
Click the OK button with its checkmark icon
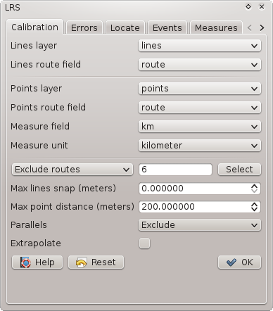(x=239, y=262)
